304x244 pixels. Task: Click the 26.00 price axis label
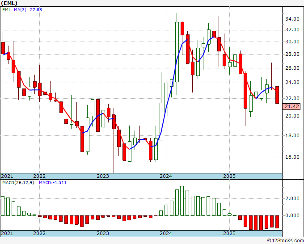[292, 68]
